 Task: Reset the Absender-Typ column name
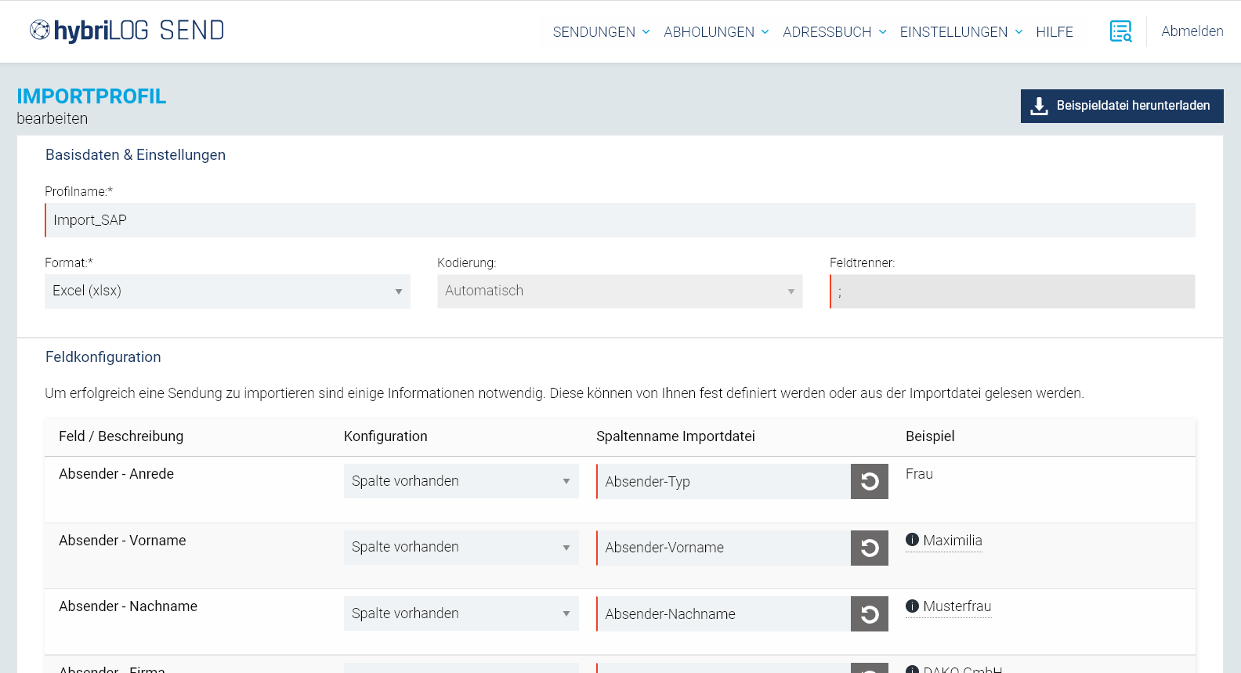coord(870,481)
